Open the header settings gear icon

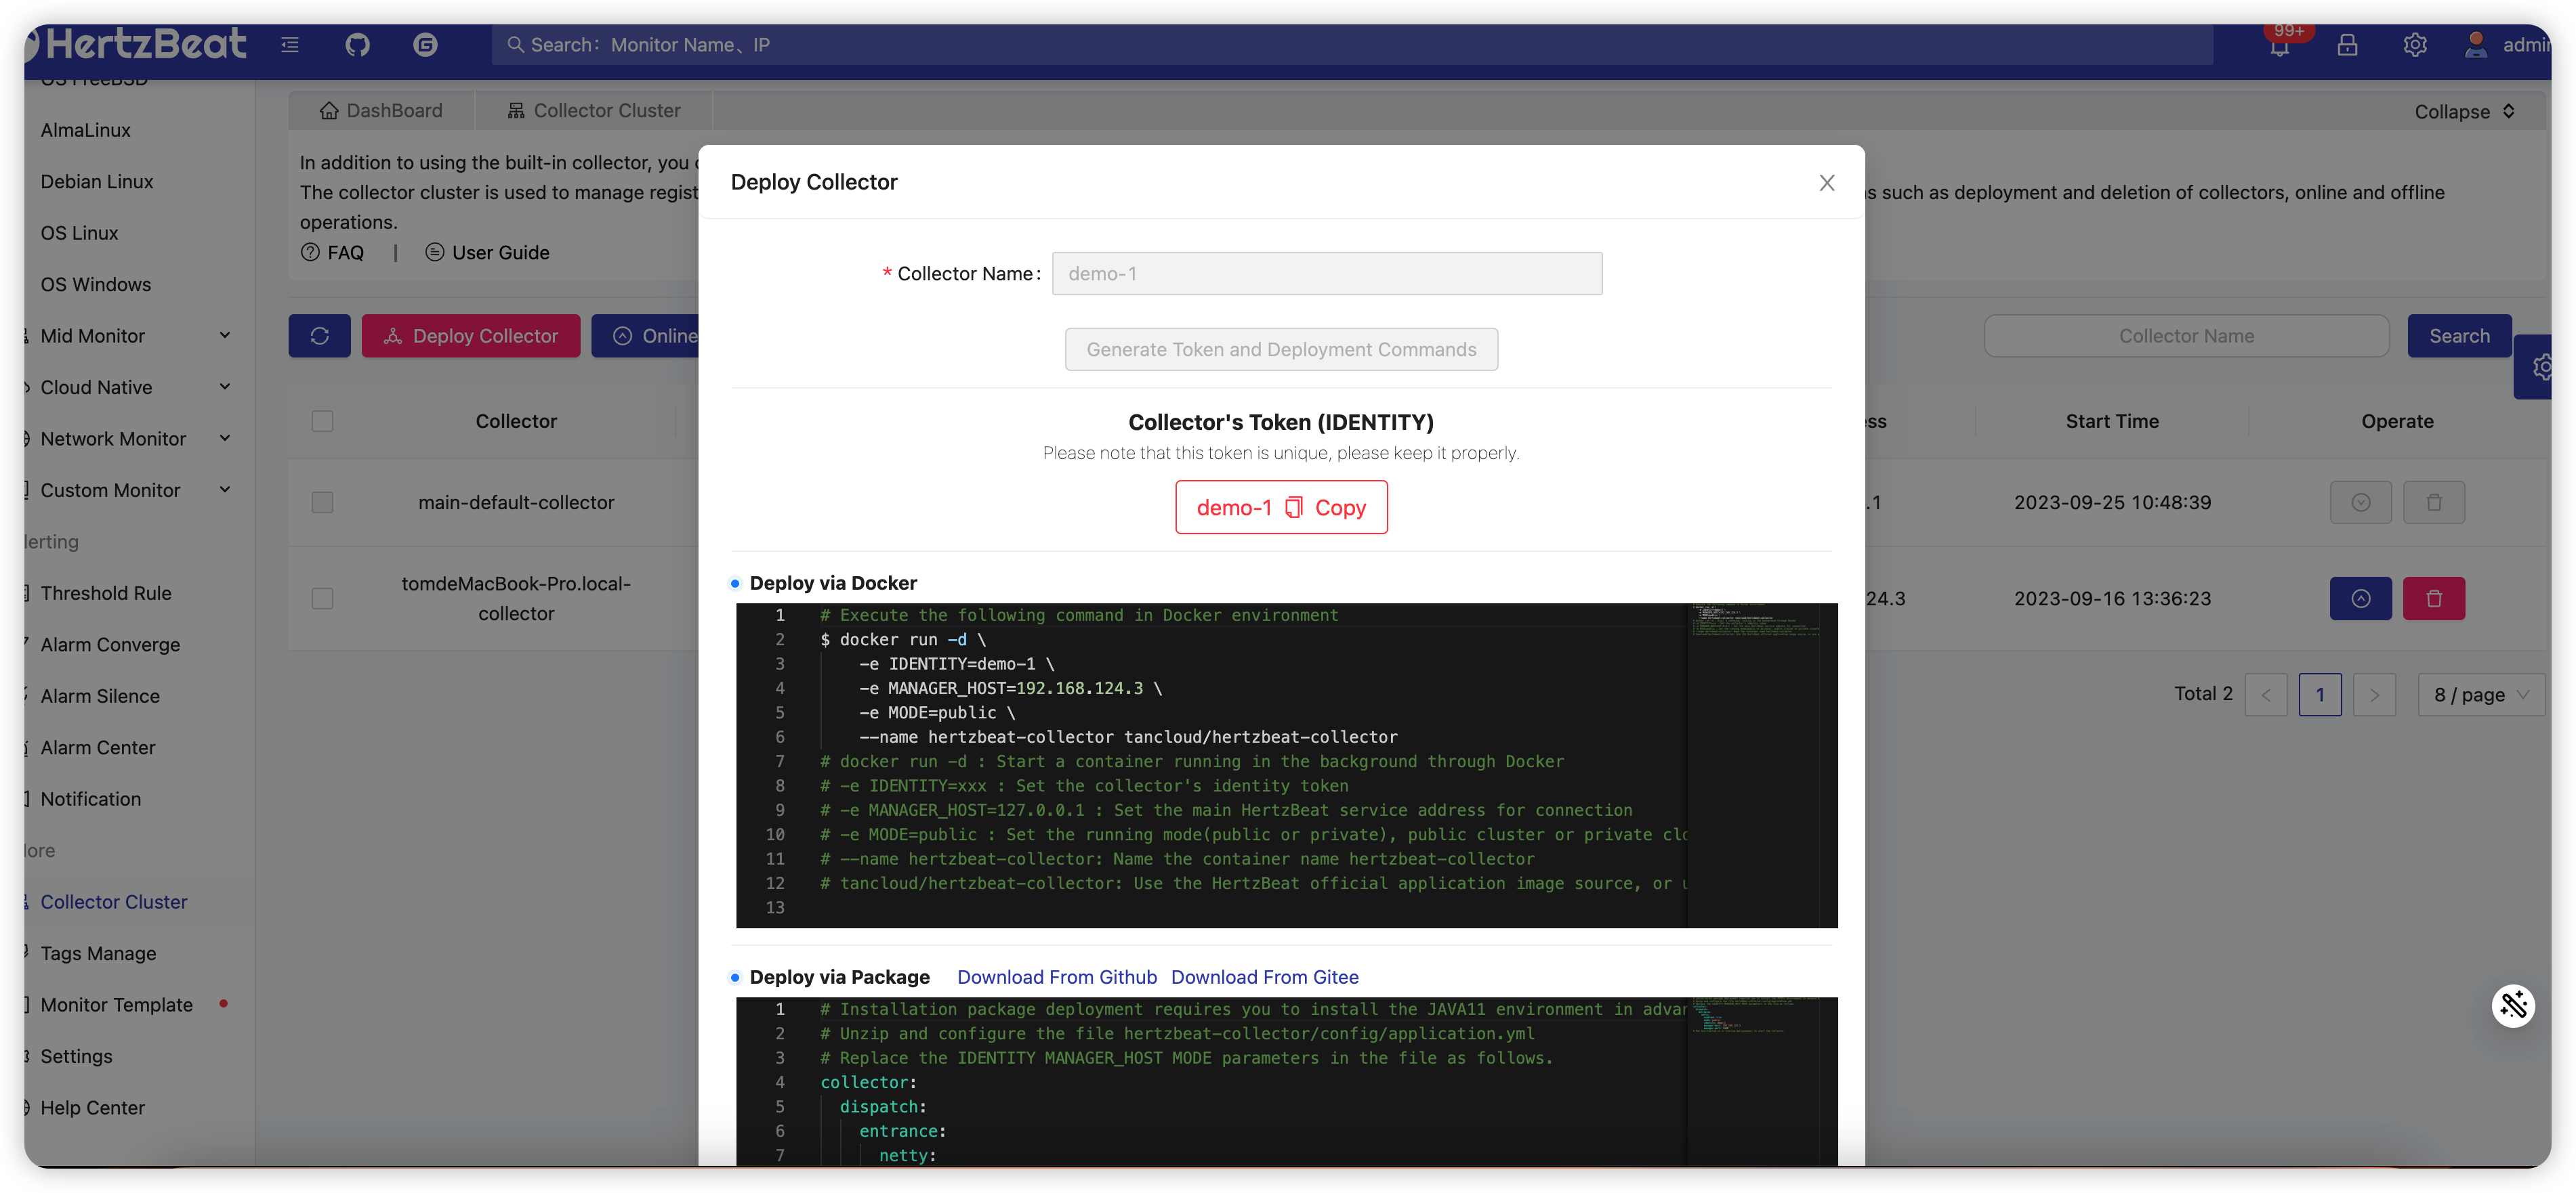click(x=2415, y=46)
